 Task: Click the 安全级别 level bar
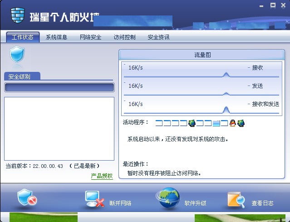click(59, 87)
